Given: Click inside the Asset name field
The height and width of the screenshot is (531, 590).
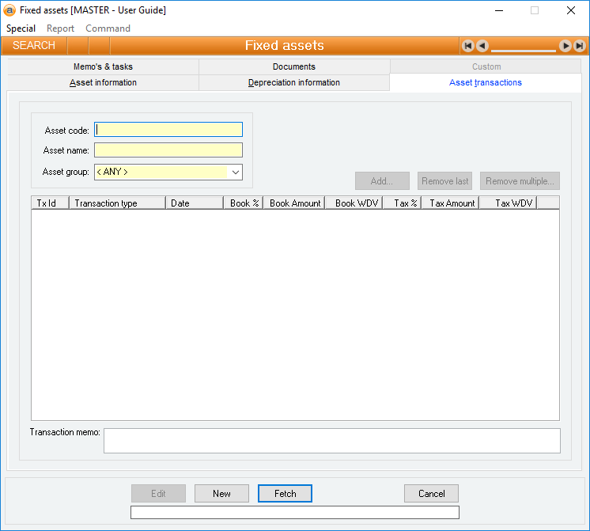Looking at the screenshot, I should point(168,150).
